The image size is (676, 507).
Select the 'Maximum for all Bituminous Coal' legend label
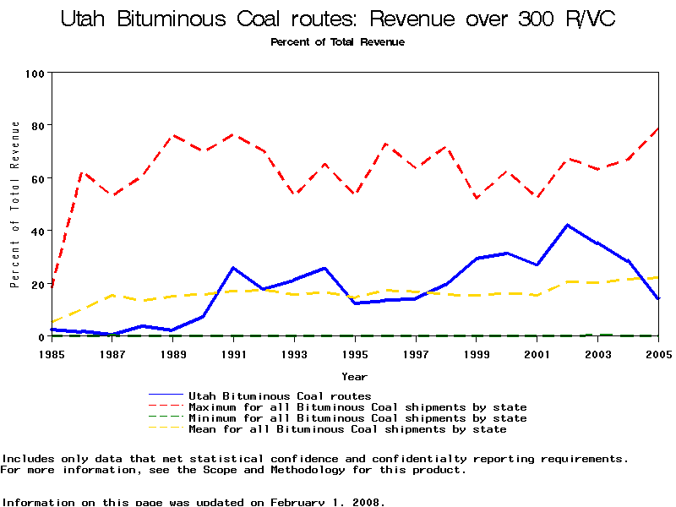pyautogui.click(x=357, y=407)
